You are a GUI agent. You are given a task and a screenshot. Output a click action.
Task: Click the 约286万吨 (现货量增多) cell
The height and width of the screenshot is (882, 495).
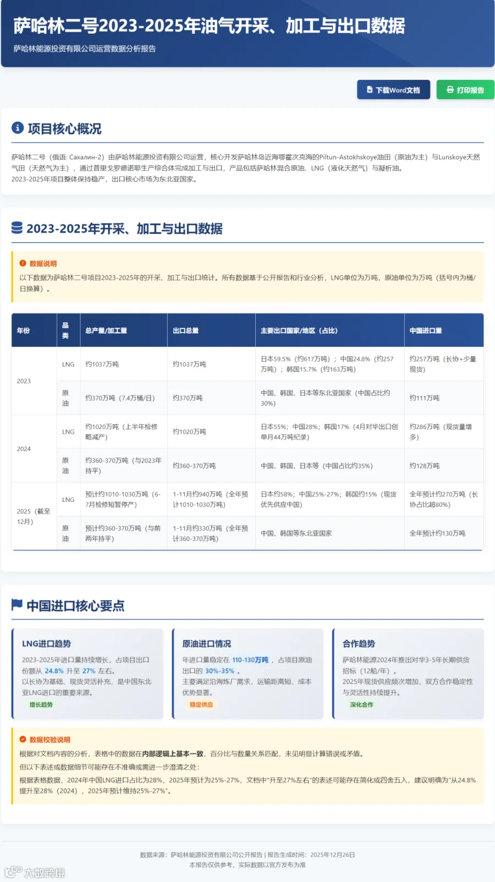point(444,432)
